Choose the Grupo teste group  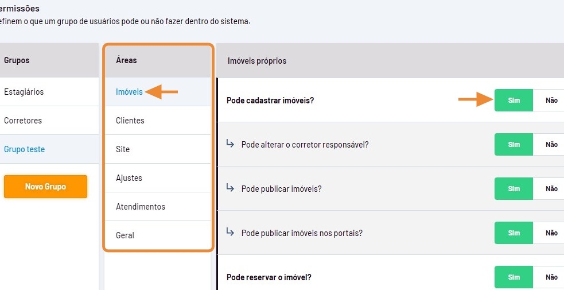coord(25,149)
